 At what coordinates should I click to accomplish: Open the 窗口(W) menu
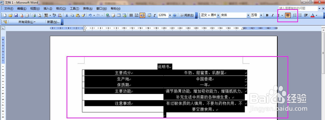tap(101, 8)
